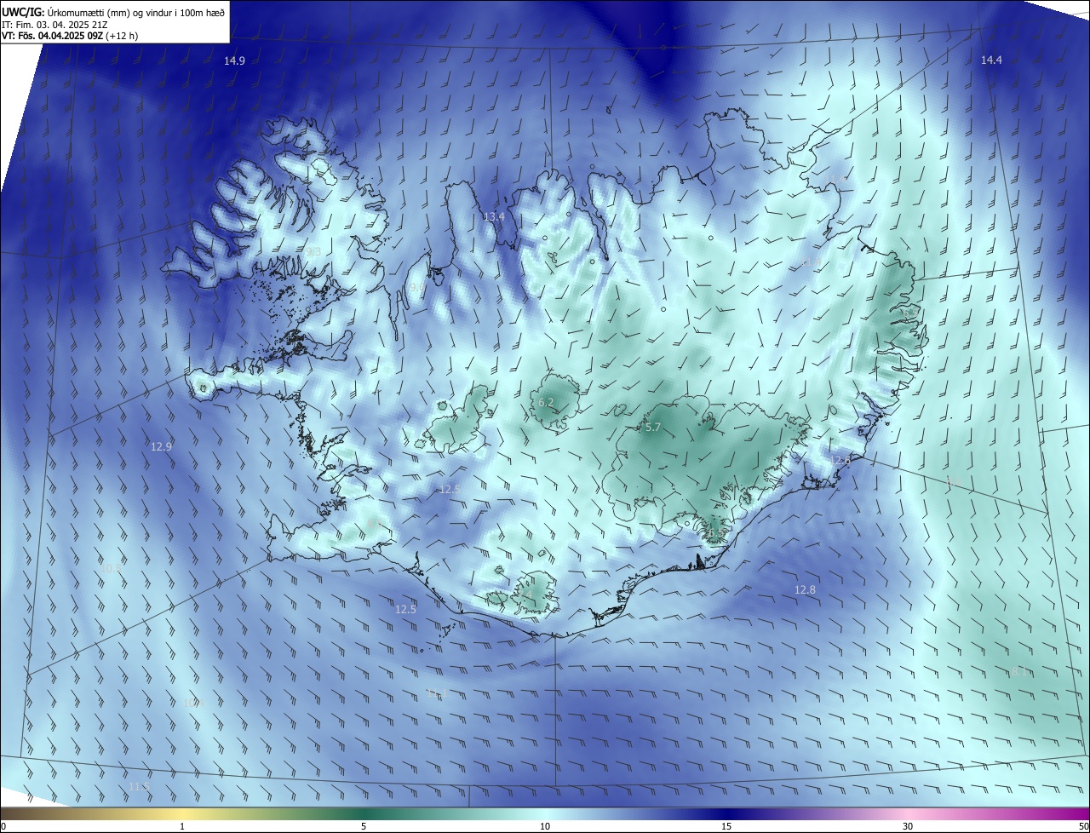Click the 11.1 value label
Screen dimensions: 1090x833
point(436,694)
